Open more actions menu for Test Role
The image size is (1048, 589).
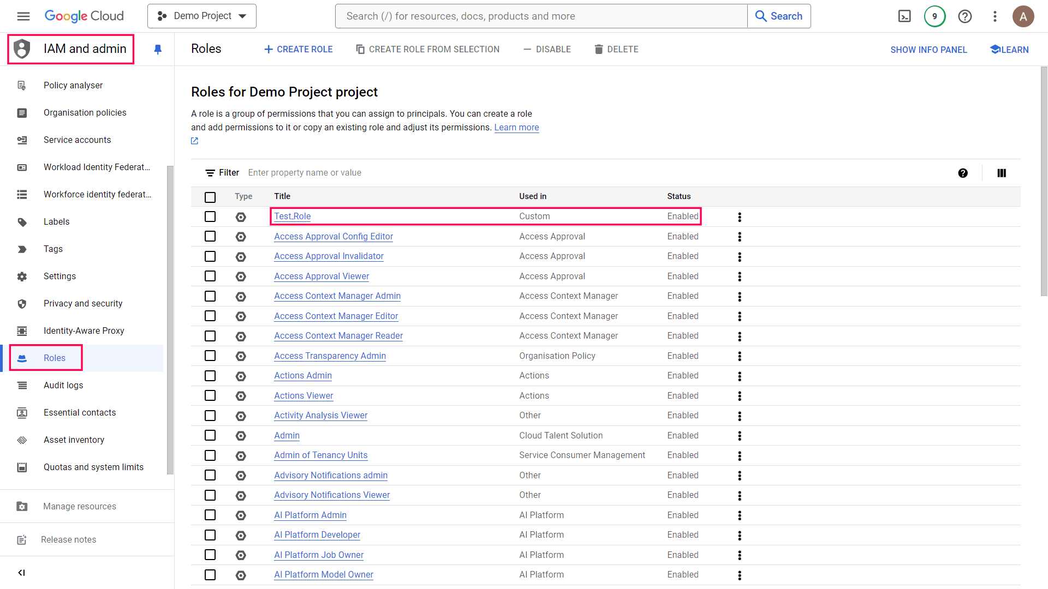point(740,217)
